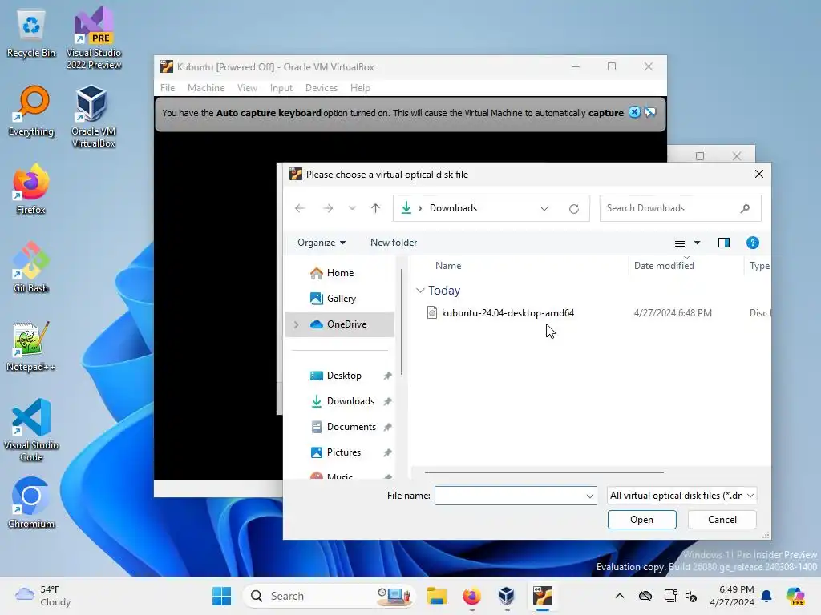Open the View menu in VirtualBox window
The height and width of the screenshot is (615, 821).
pos(247,88)
